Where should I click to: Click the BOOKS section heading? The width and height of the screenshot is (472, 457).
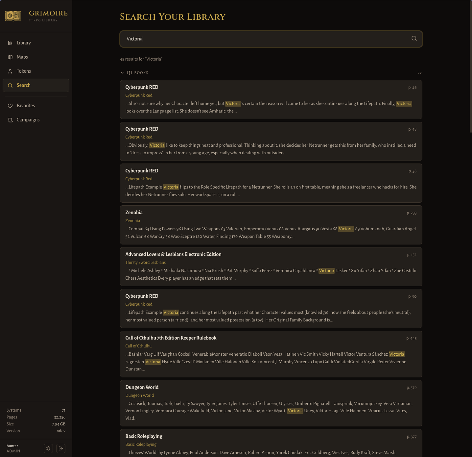(x=141, y=73)
